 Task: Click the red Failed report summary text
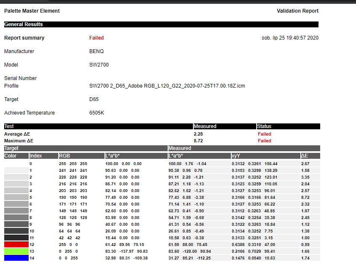click(x=96, y=38)
